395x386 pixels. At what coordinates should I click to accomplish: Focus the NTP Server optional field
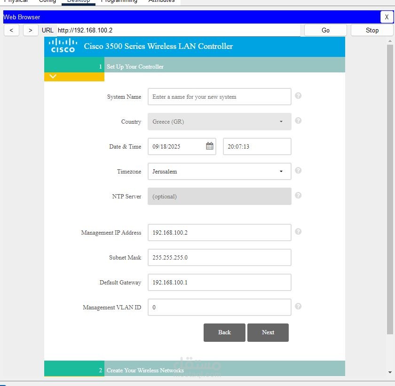coord(220,197)
